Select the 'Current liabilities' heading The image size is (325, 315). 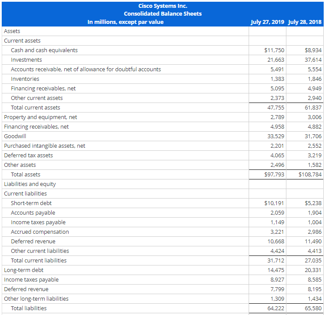pos(25,193)
